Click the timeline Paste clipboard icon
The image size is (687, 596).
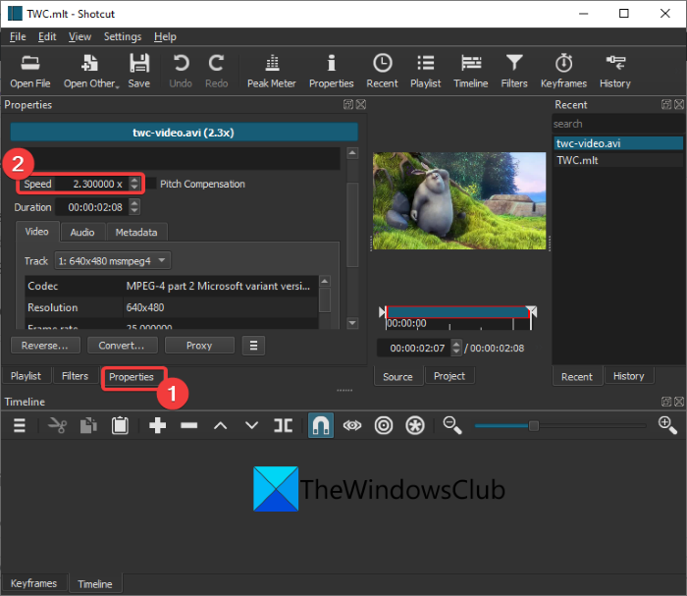(x=120, y=425)
